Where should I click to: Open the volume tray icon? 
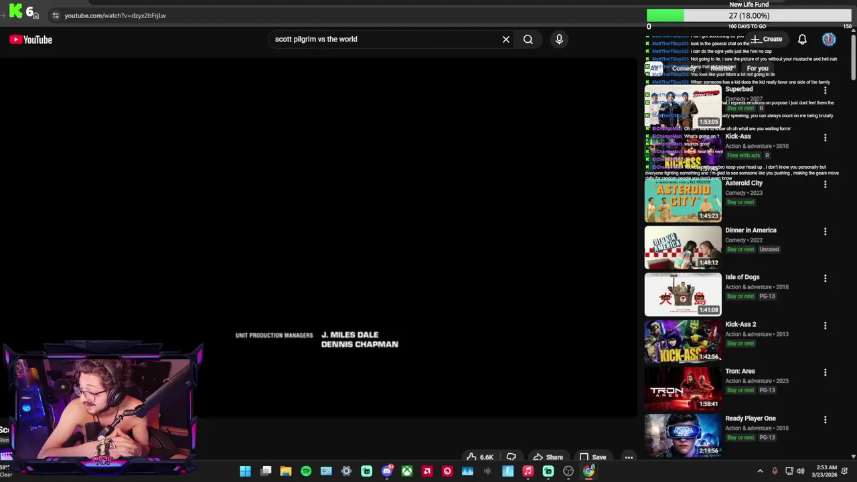click(801, 471)
